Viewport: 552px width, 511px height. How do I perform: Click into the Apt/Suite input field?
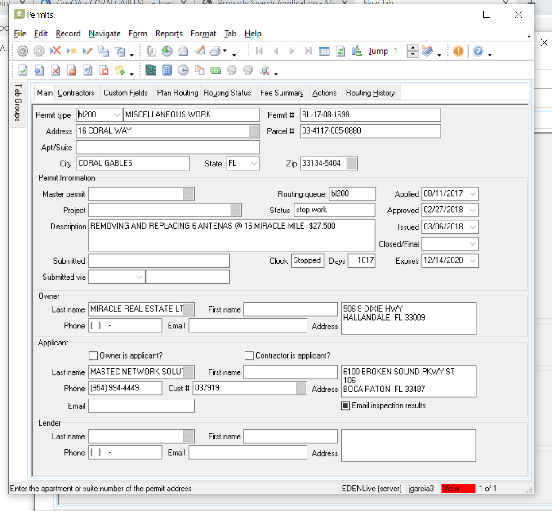[168, 148]
